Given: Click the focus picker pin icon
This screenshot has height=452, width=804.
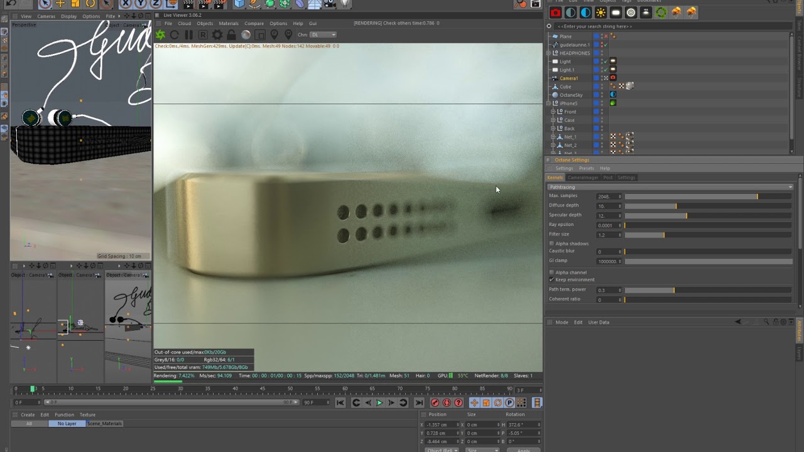Looking at the screenshot, I should (x=274, y=35).
